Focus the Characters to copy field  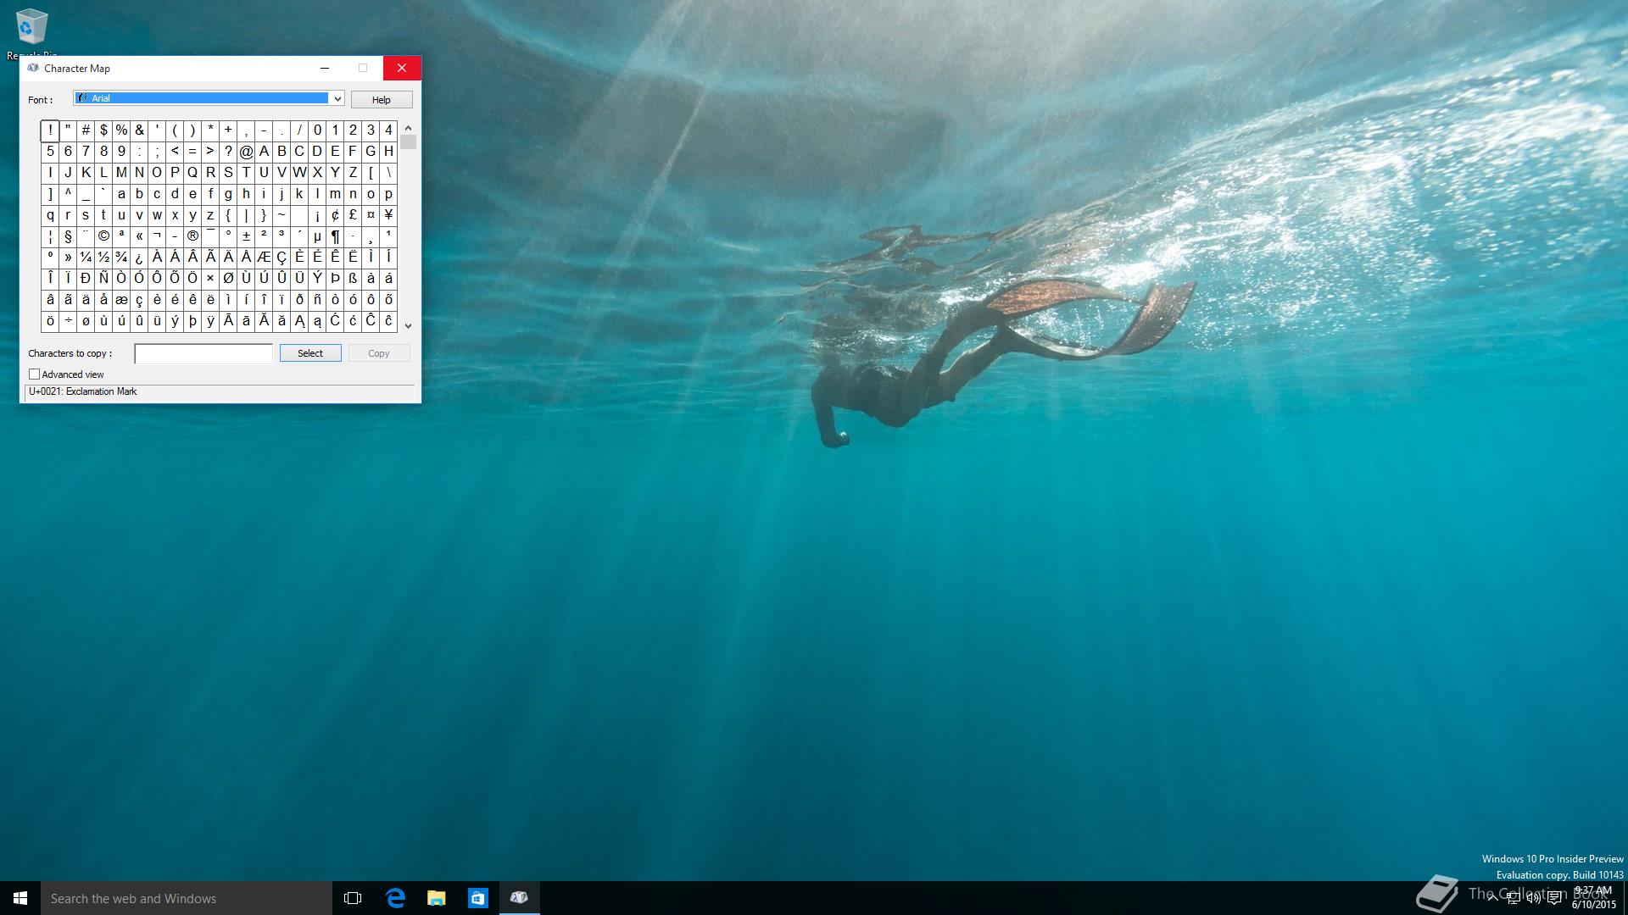tap(203, 353)
